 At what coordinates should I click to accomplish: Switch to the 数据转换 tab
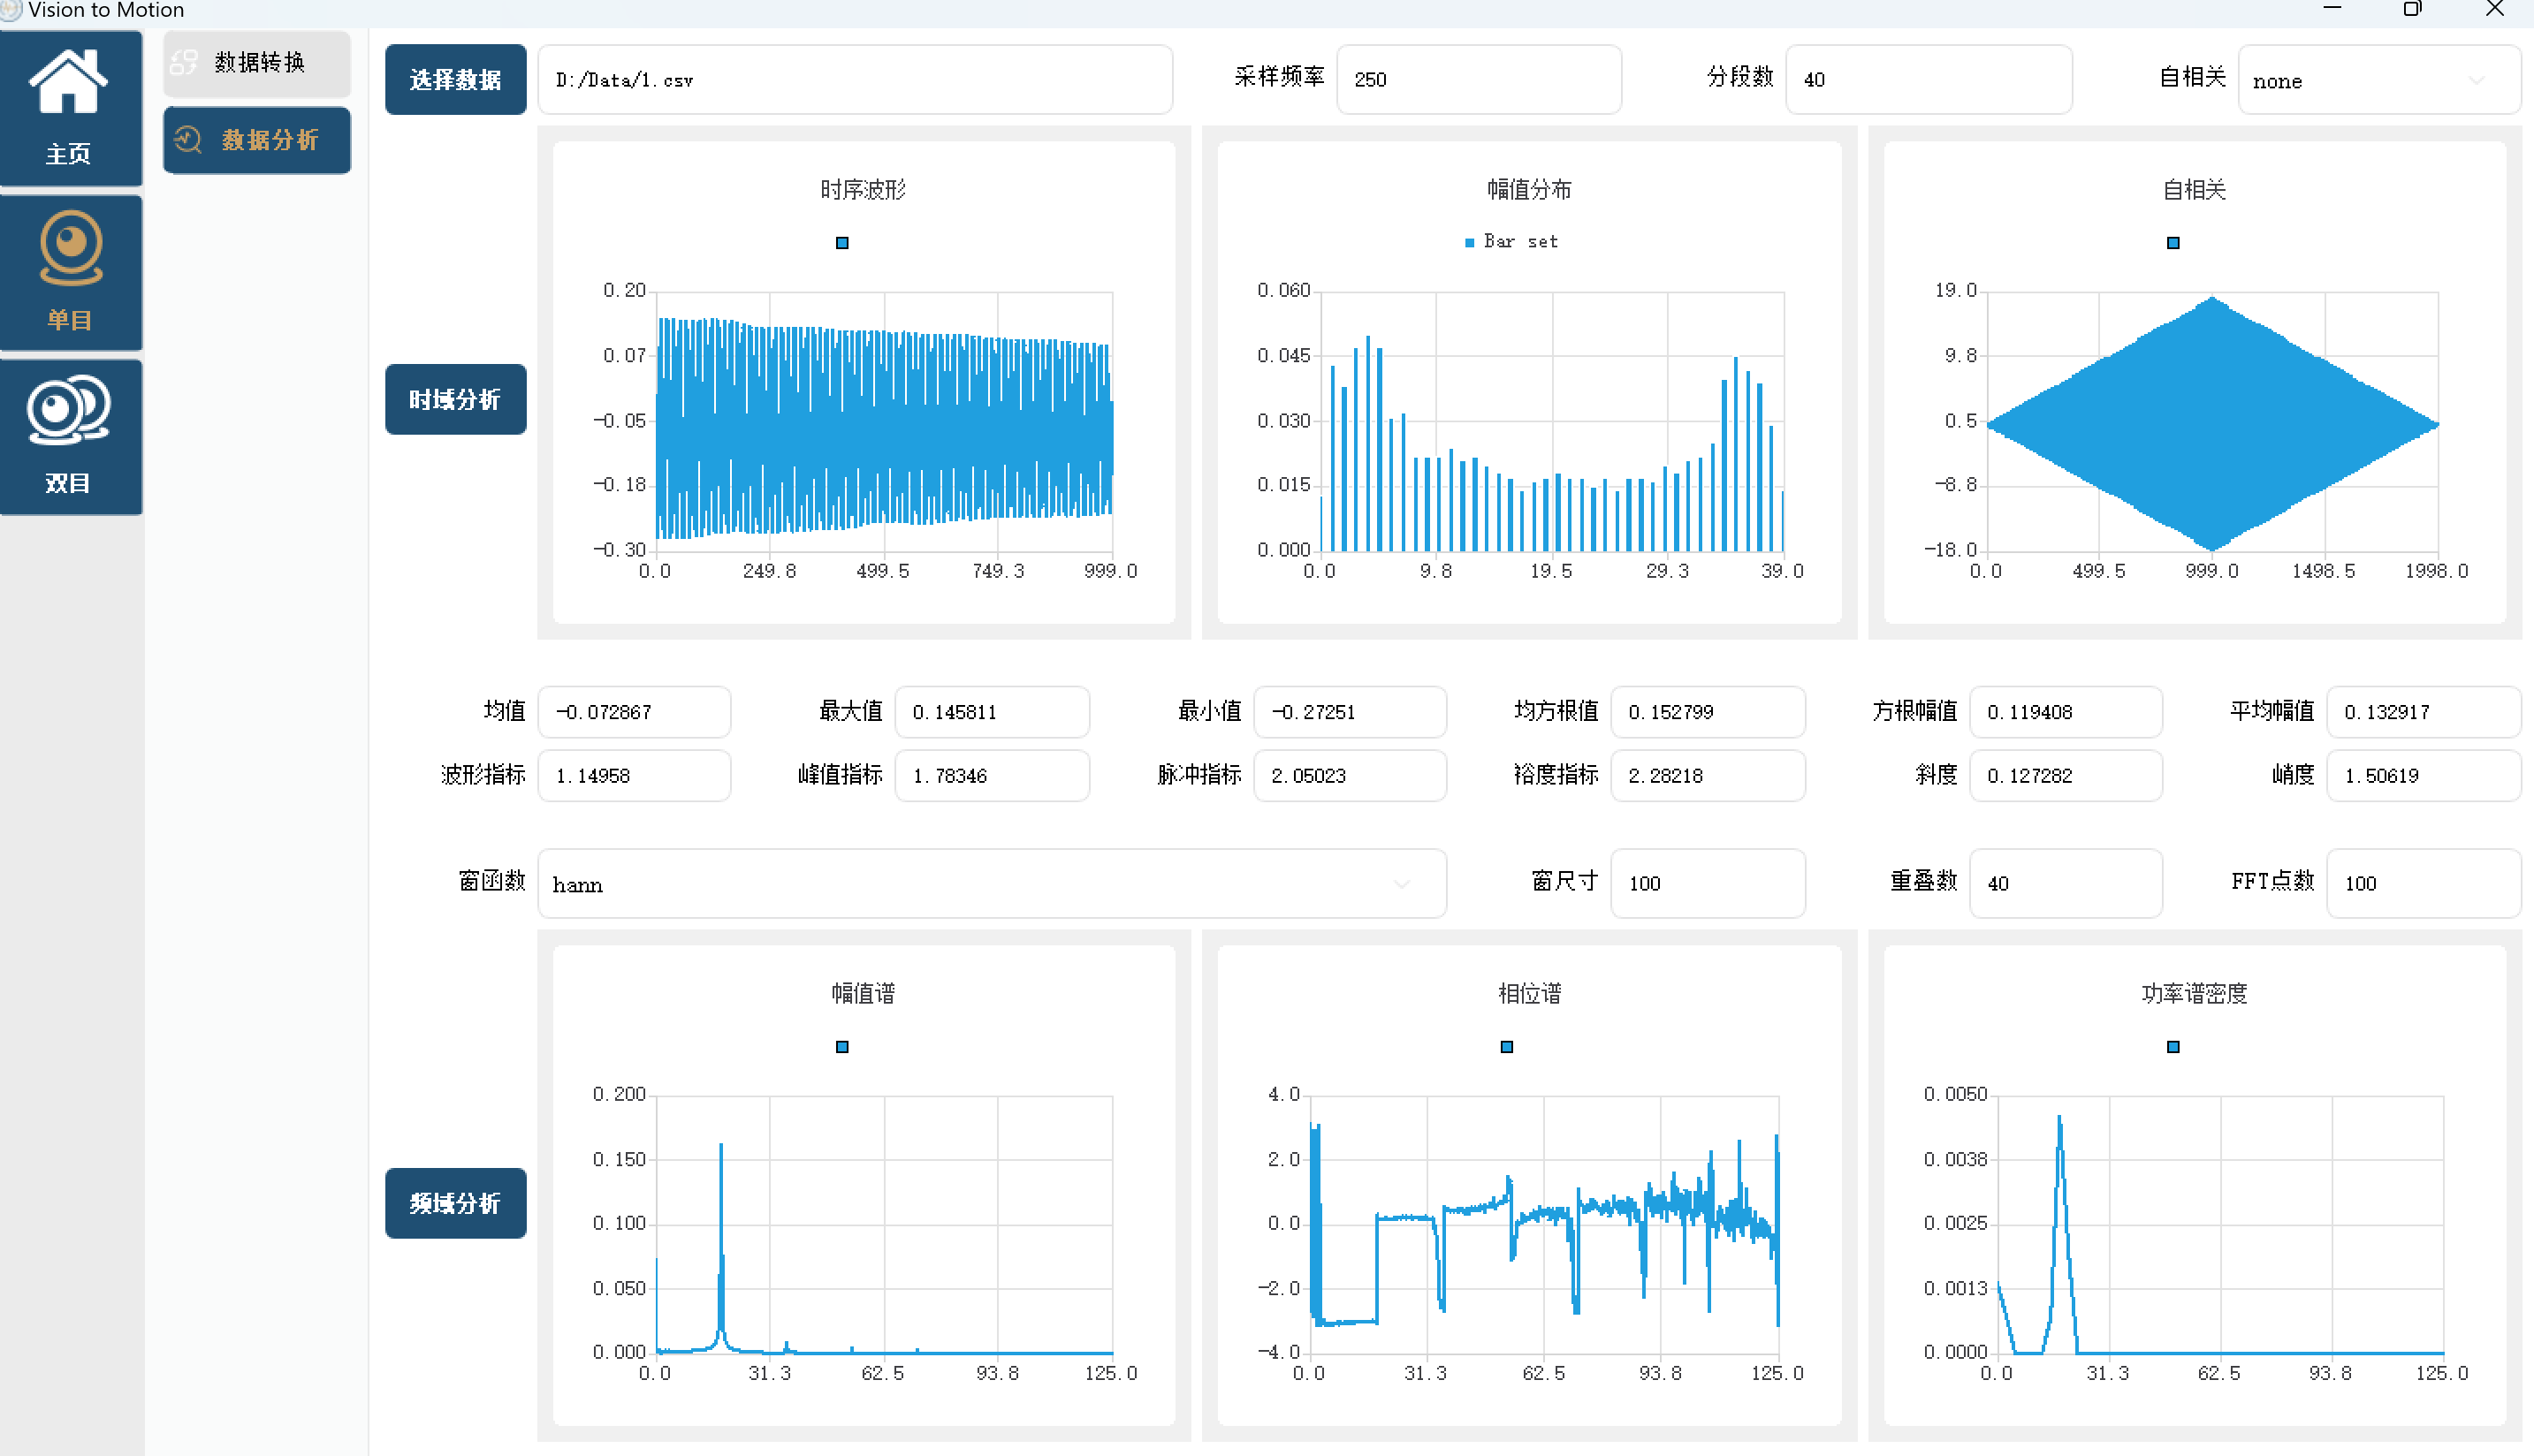tap(257, 63)
